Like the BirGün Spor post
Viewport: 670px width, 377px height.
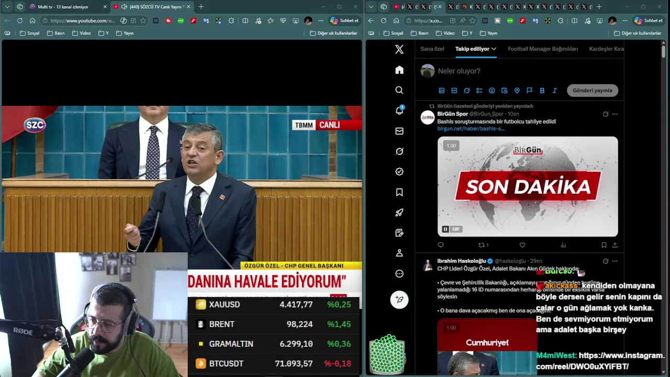click(522, 245)
